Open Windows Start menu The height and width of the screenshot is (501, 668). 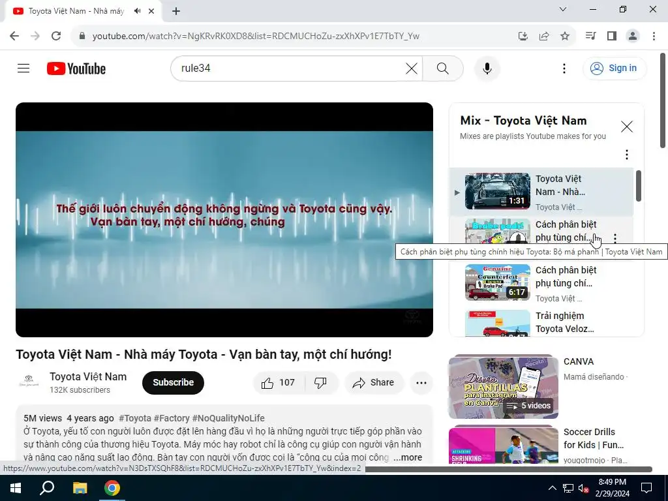[16, 488]
